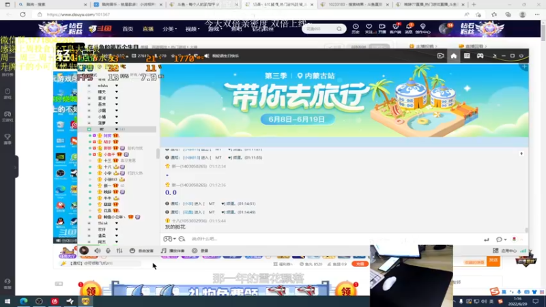Open the 创作中心 lightbulb icon

[422, 29]
